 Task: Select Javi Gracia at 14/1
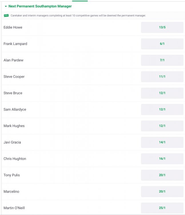[x=162, y=142]
